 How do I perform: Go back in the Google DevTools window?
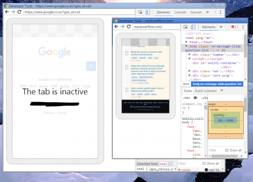click(7, 12)
